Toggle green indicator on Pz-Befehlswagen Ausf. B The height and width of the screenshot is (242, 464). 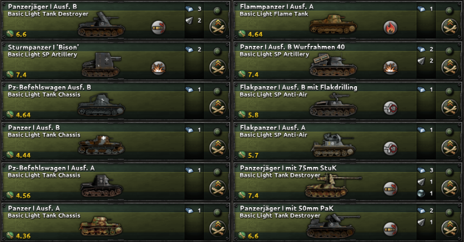(x=217, y=91)
